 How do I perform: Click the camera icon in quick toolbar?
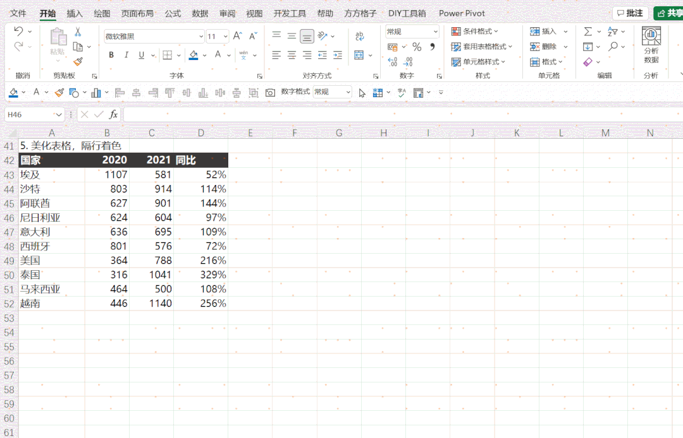pyautogui.click(x=270, y=93)
